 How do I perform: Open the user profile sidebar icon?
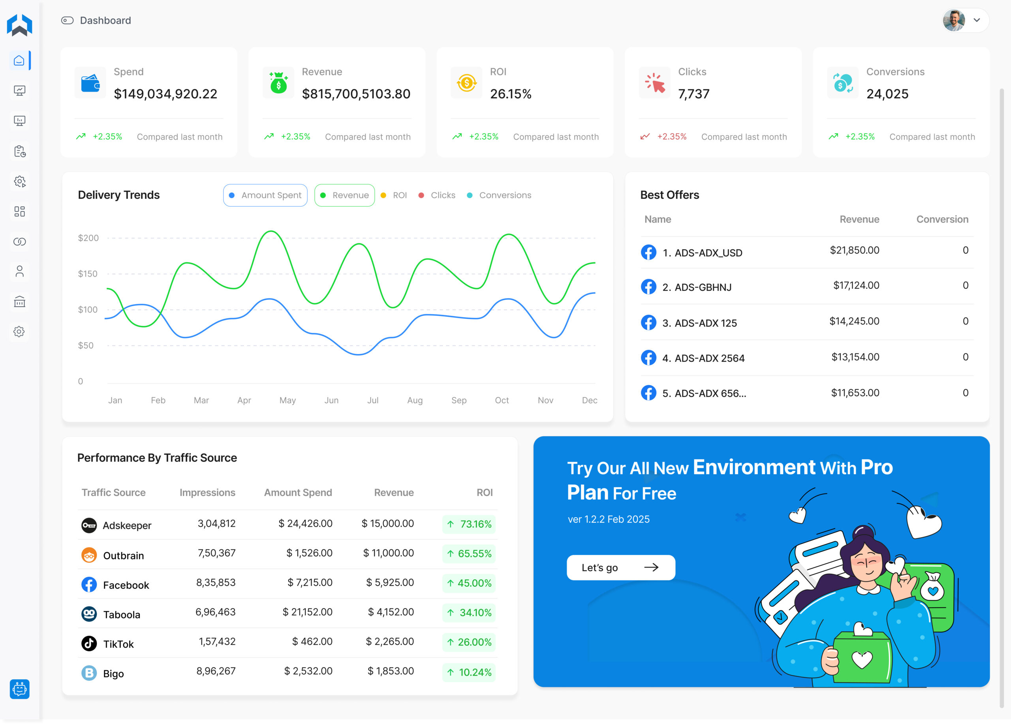click(19, 271)
